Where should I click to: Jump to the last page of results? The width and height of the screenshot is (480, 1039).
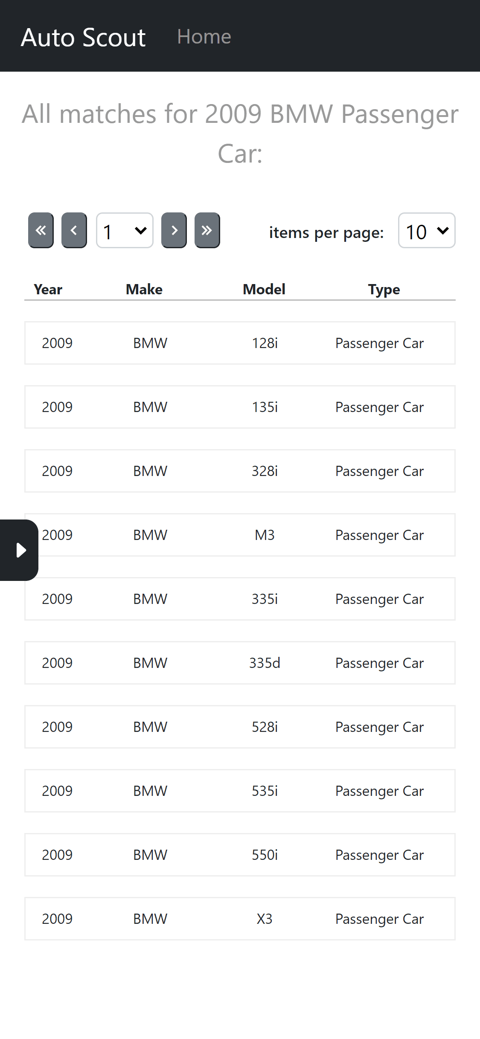(207, 230)
